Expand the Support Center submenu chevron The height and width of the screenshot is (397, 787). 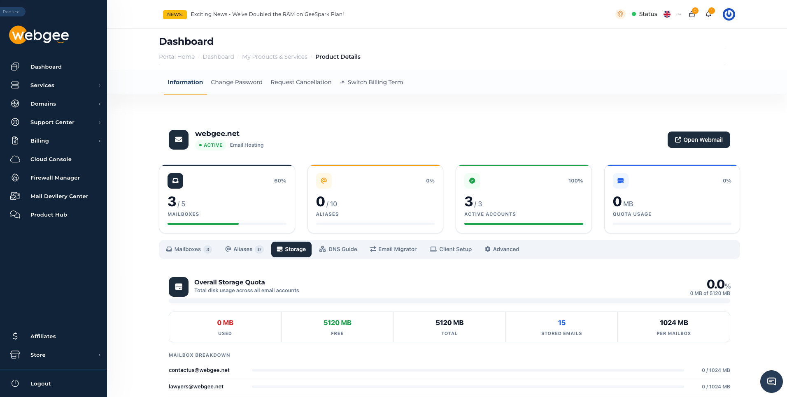[99, 122]
